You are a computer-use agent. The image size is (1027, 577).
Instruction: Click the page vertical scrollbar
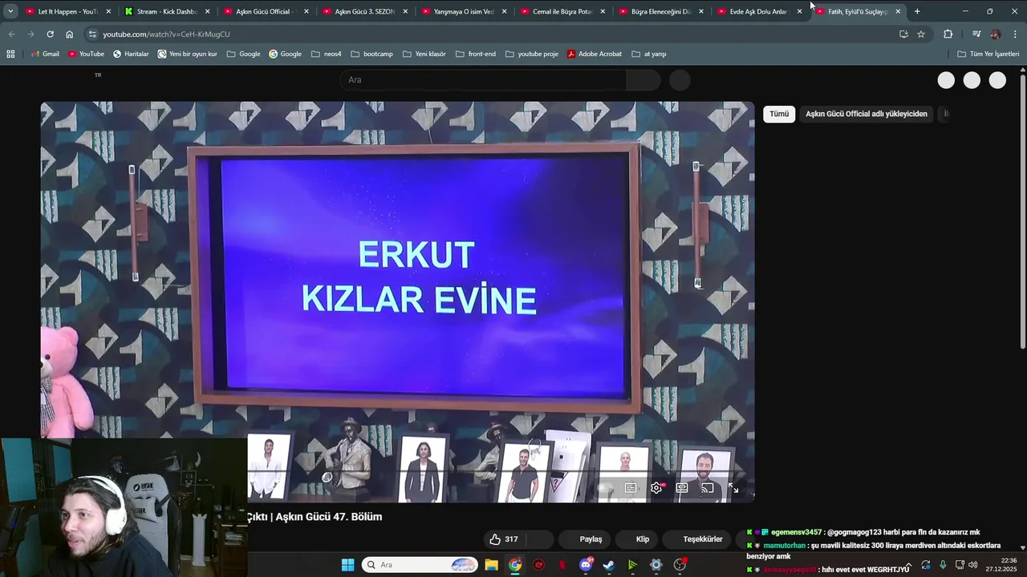1022,210
